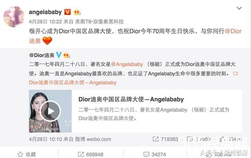Open the angelababy username link
The width and height of the screenshot is (251, 158).
pyautogui.click(x=45, y=12)
